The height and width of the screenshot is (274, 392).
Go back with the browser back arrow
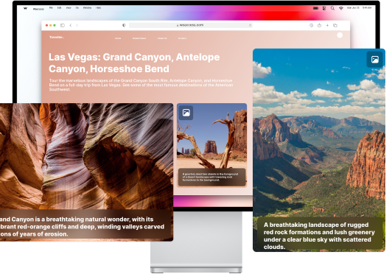click(71, 25)
